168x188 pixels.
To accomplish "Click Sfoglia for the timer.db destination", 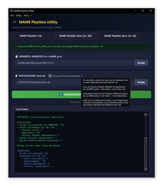I will pyautogui.click(x=141, y=82).
